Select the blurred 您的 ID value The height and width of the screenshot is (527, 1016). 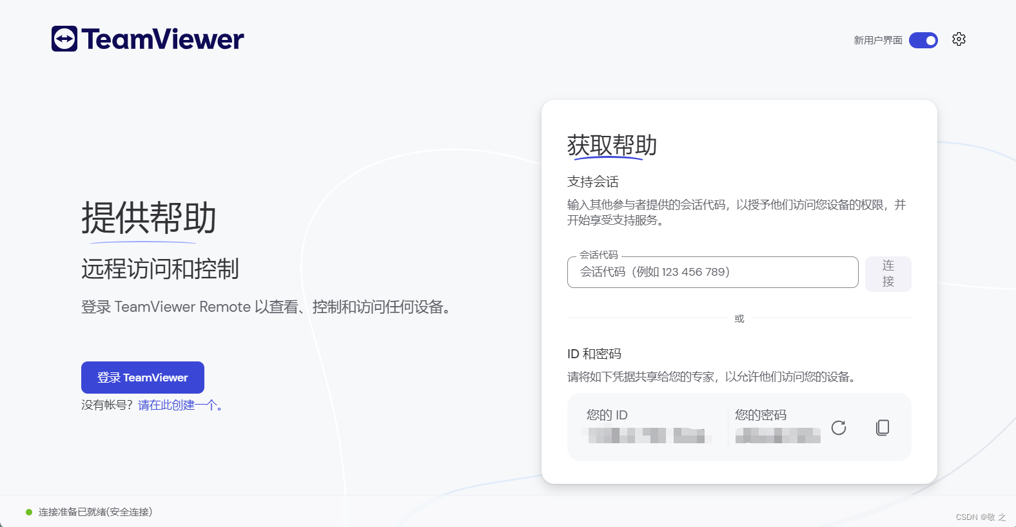coord(647,436)
